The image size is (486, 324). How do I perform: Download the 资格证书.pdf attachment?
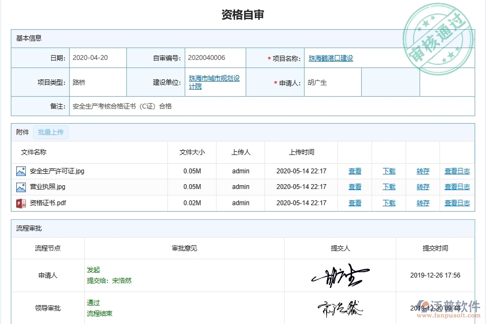click(389, 203)
